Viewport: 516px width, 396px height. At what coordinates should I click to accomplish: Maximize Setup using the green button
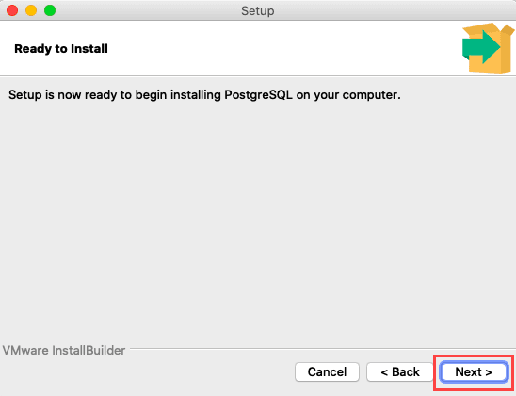tap(50, 10)
